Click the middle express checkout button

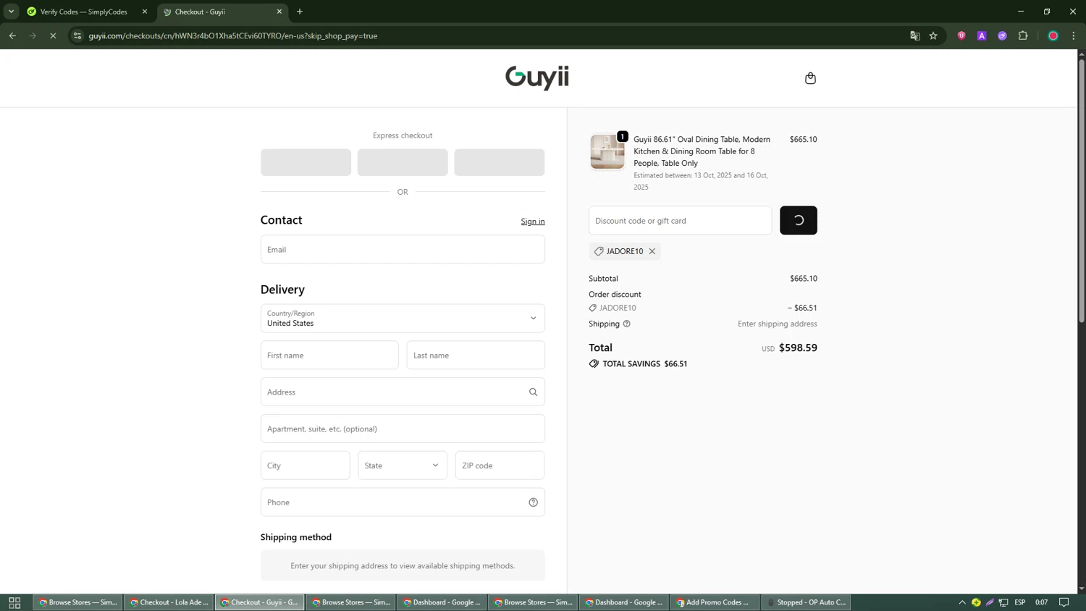click(x=403, y=162)
